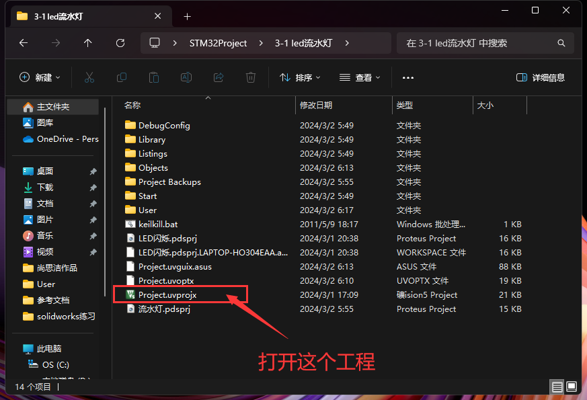Open the DebugConfig folder
587x400 pixels.
coord(164,125)
